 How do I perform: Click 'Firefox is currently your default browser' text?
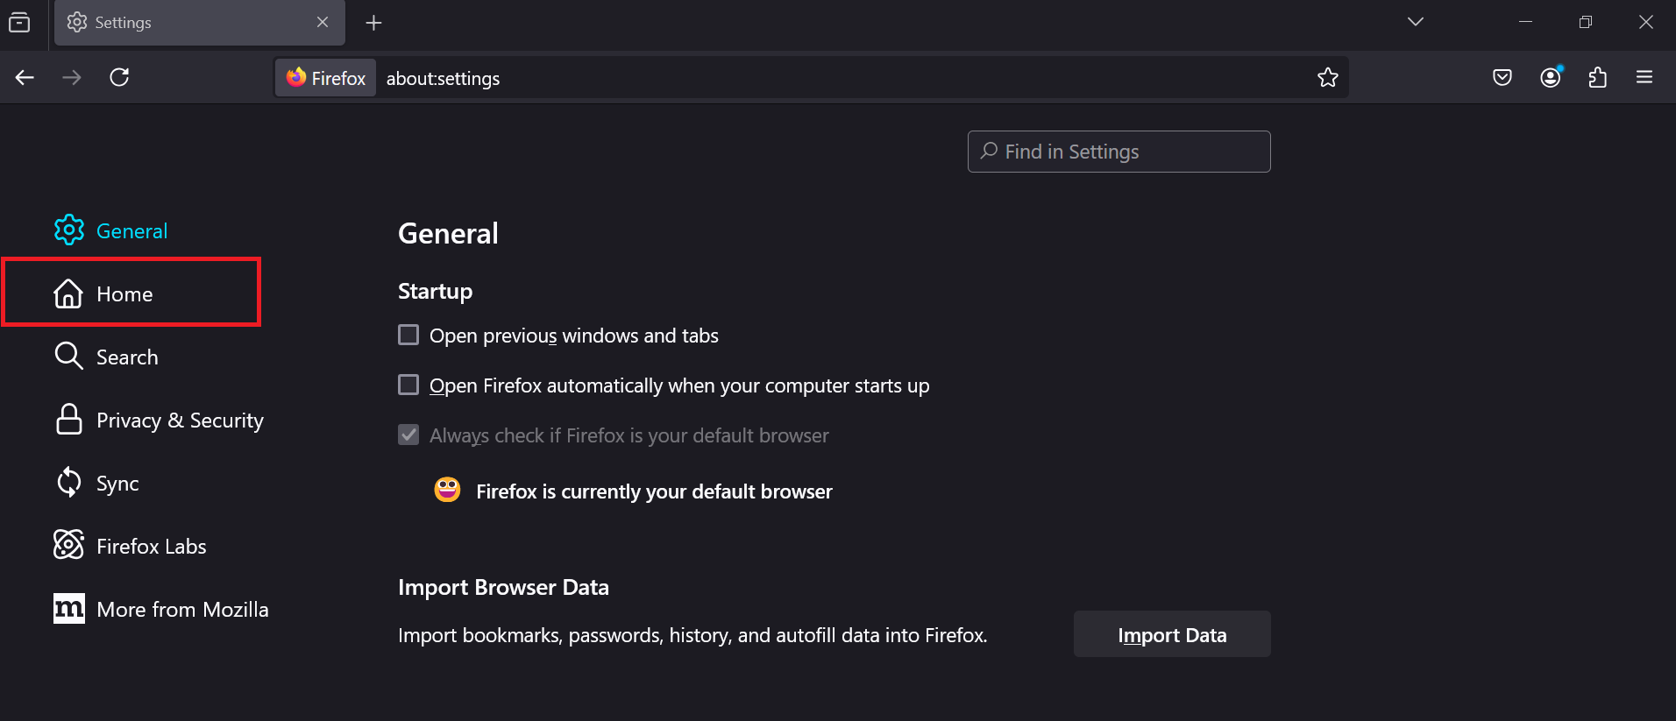pos(654,491)
